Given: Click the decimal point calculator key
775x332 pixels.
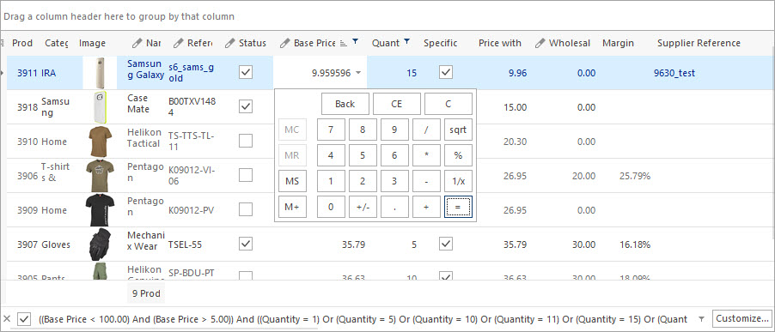Looking at the screenshot, I should point(394,207).
